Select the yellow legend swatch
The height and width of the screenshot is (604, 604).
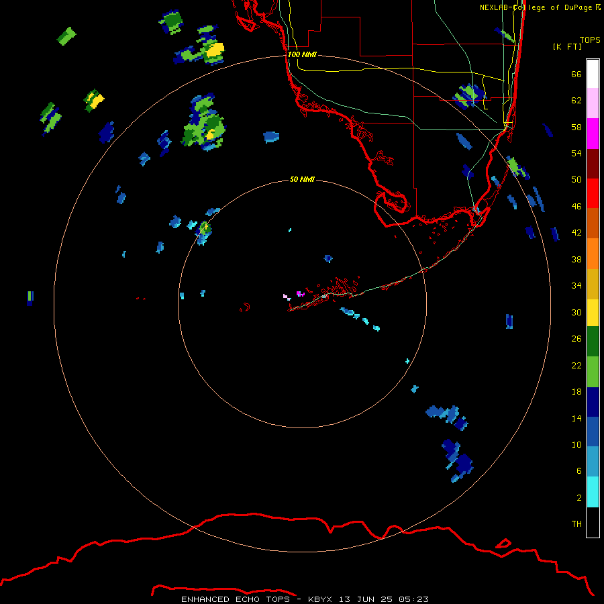click(x=593, y=313)
